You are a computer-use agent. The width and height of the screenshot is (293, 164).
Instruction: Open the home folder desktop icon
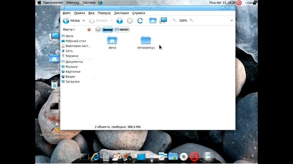coord(54,59)
